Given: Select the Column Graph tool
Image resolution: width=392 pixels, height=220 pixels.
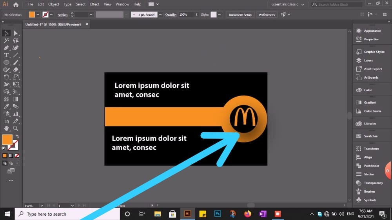Looking at the screenshot, I should [x=16, y=114].
